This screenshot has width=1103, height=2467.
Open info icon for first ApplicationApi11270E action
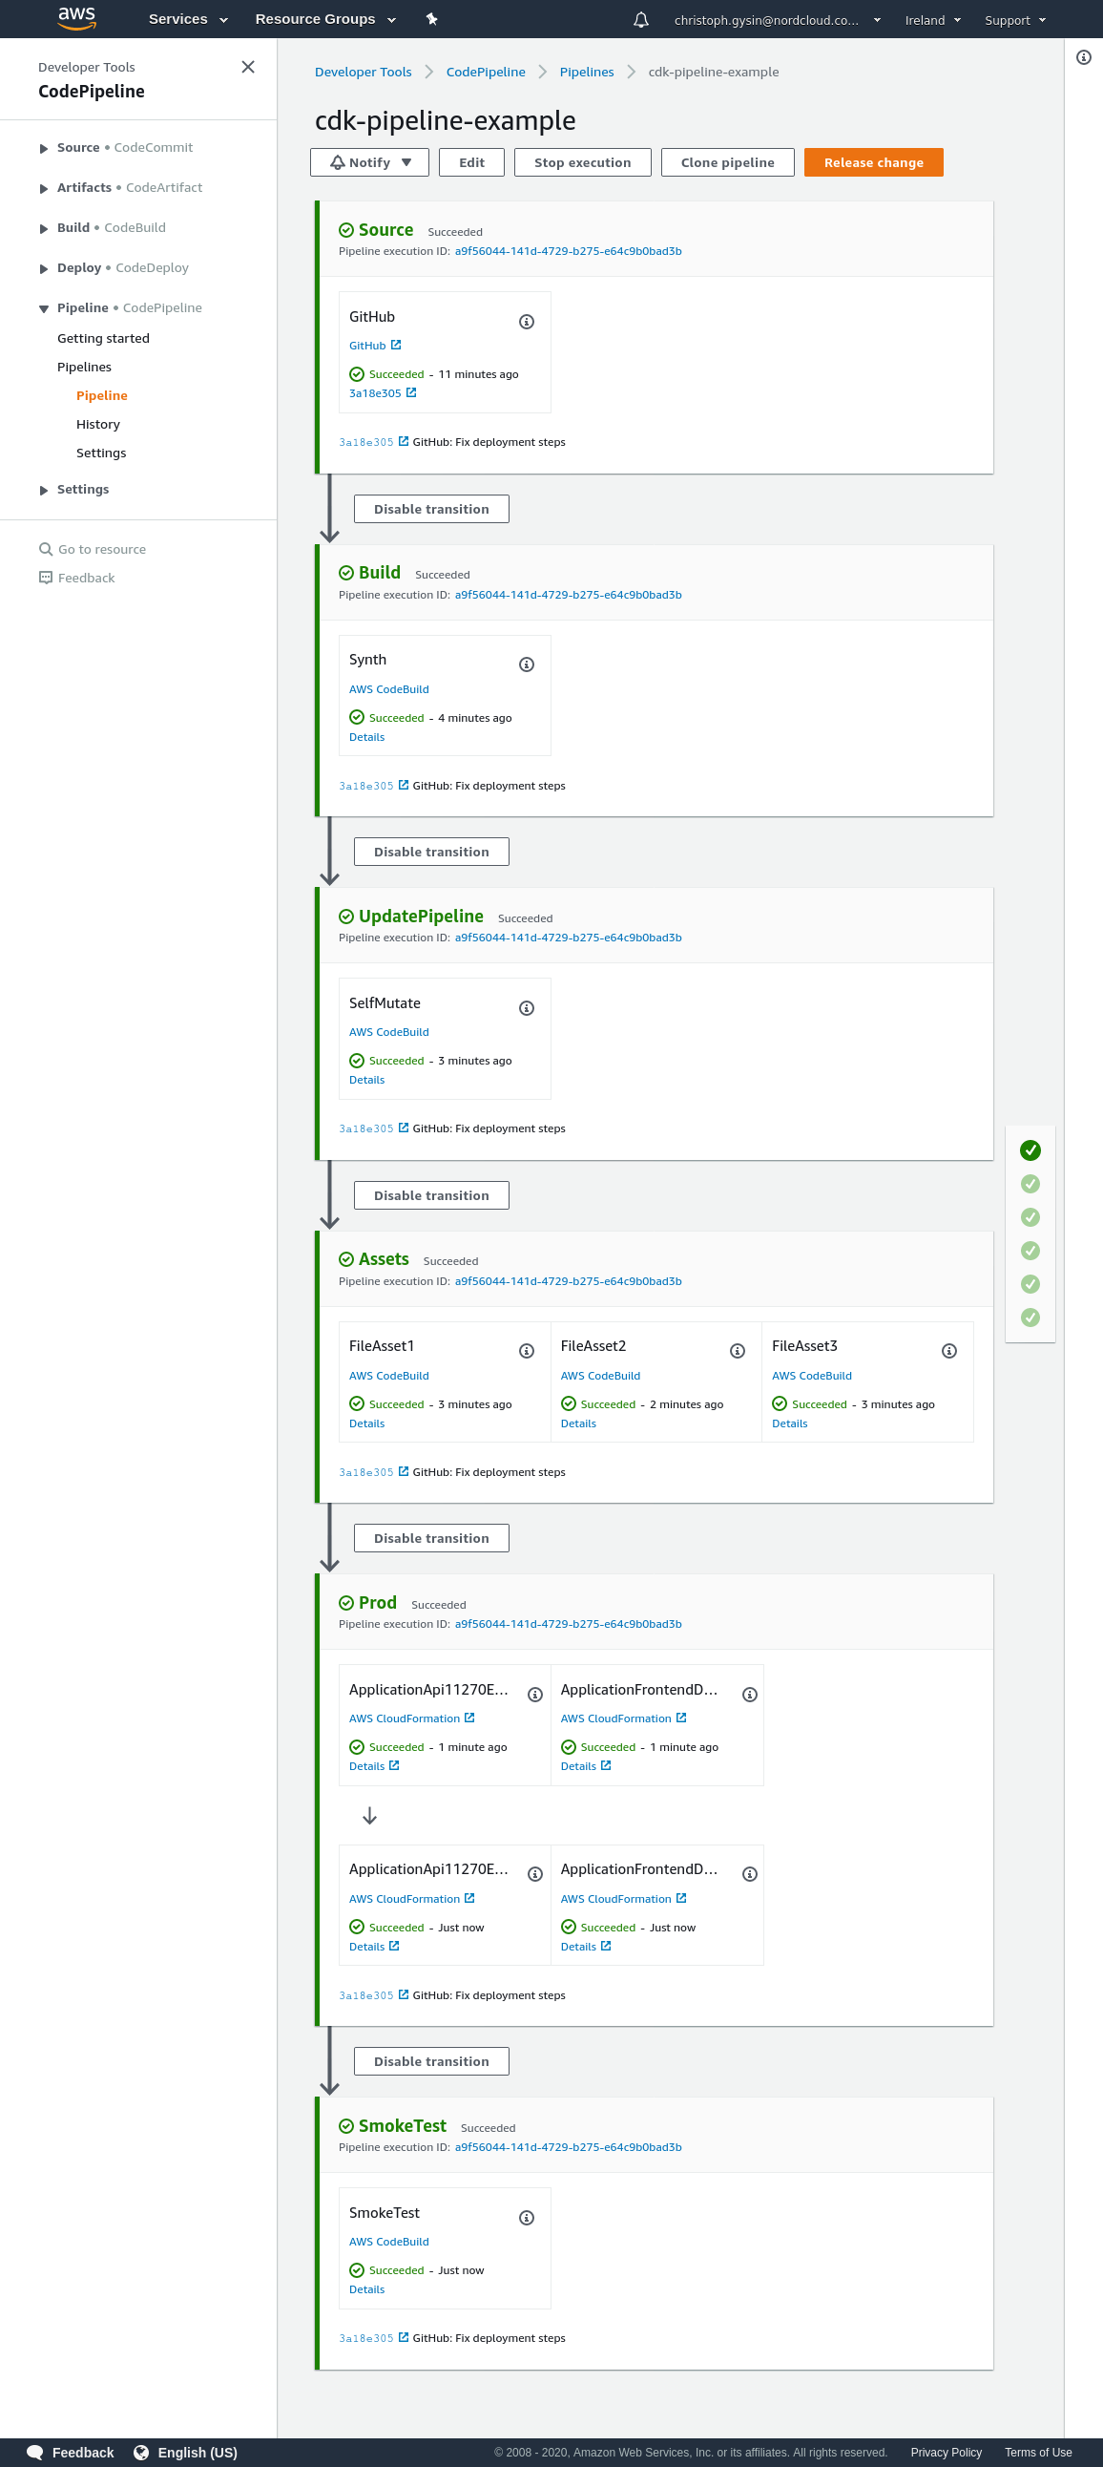click(x=535, y=1695)
